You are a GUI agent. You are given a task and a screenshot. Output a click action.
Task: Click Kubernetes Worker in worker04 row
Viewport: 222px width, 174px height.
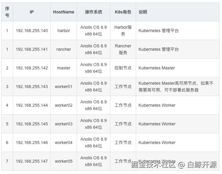157,143
